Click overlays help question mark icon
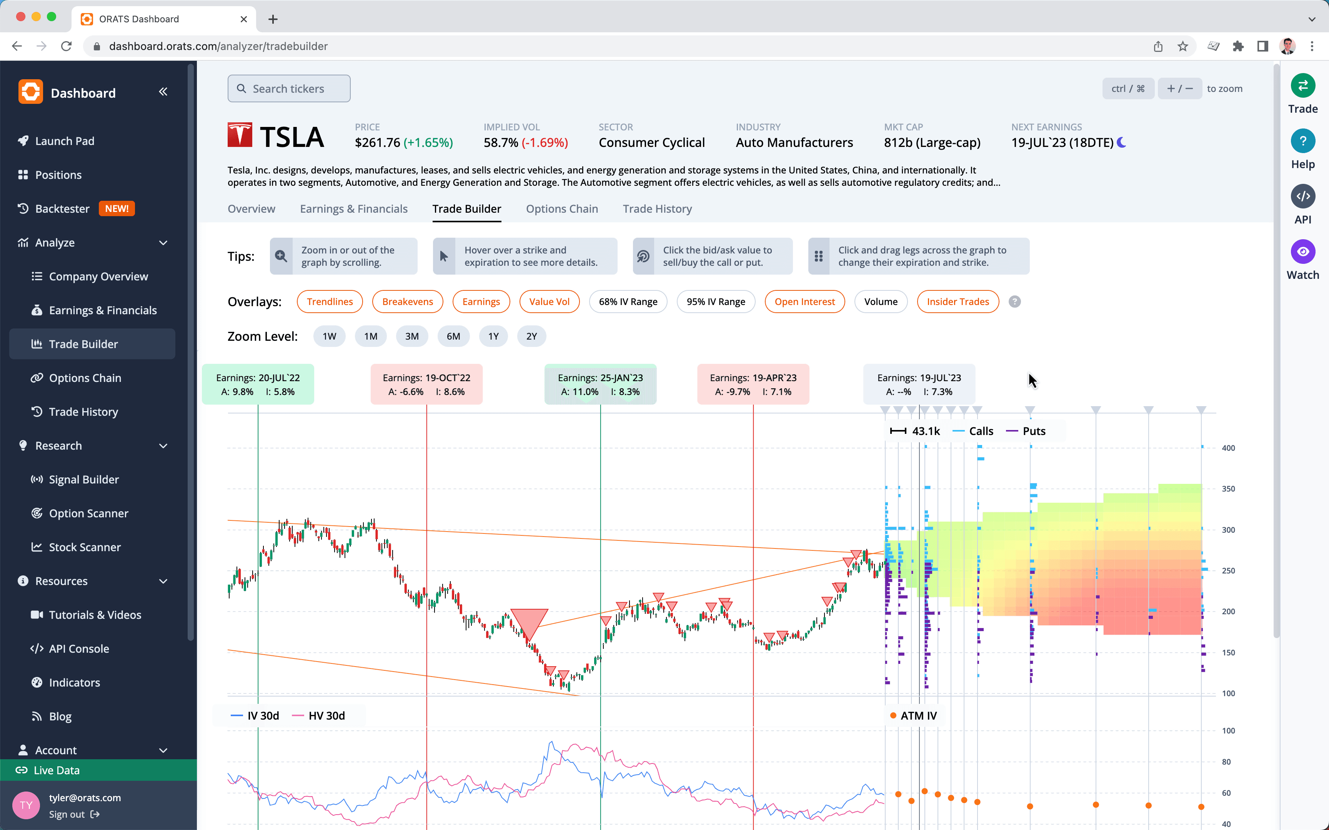Screen dimensions: 1329x830 [x=1014, y=302]
